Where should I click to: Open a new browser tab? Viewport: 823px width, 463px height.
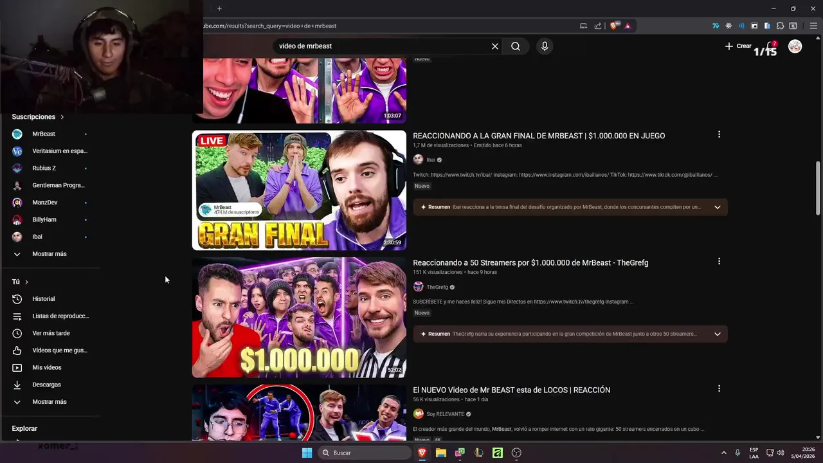[x=219, y=8]
